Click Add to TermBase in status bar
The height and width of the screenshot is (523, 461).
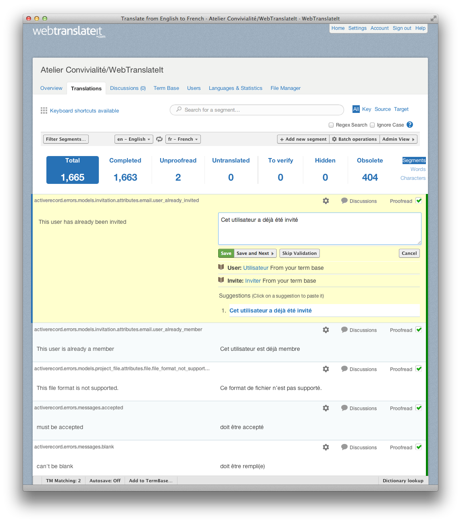[151, 481]
